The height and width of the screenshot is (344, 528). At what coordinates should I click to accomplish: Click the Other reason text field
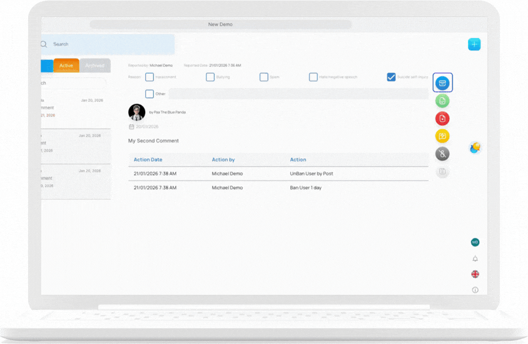[x=298, y=94]
